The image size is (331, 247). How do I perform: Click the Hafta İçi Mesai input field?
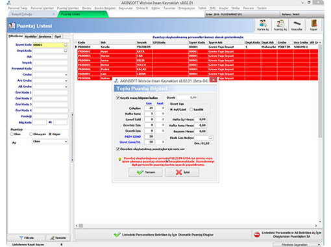(201, 119)
